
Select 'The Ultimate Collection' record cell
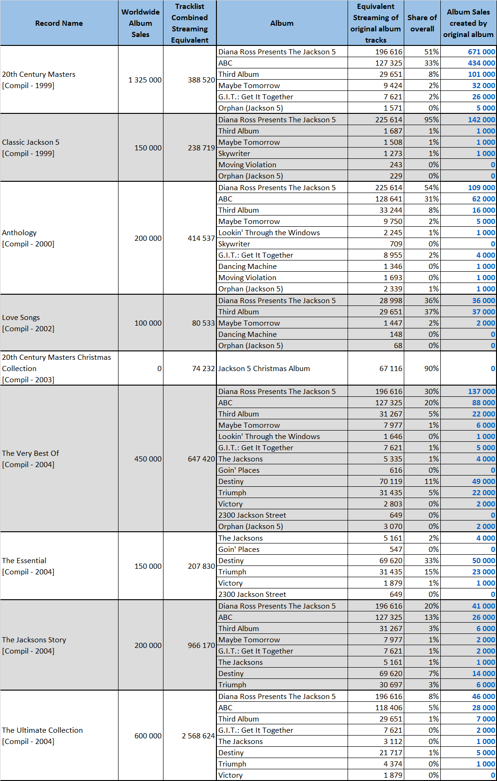point(59,736)
